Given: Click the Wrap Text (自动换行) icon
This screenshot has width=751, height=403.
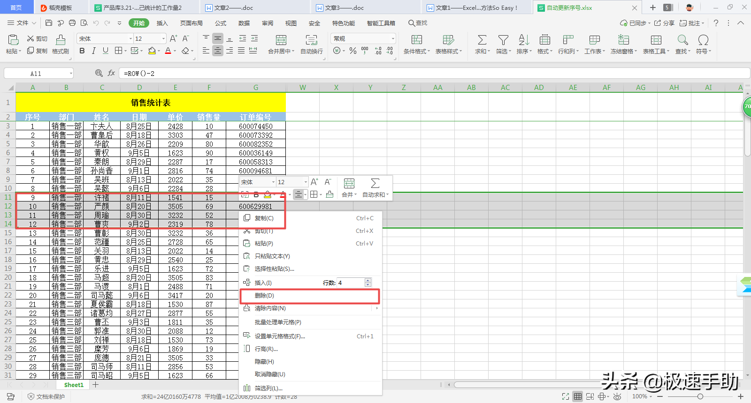Looking at the screenshot, I should [x=311, y=40].
